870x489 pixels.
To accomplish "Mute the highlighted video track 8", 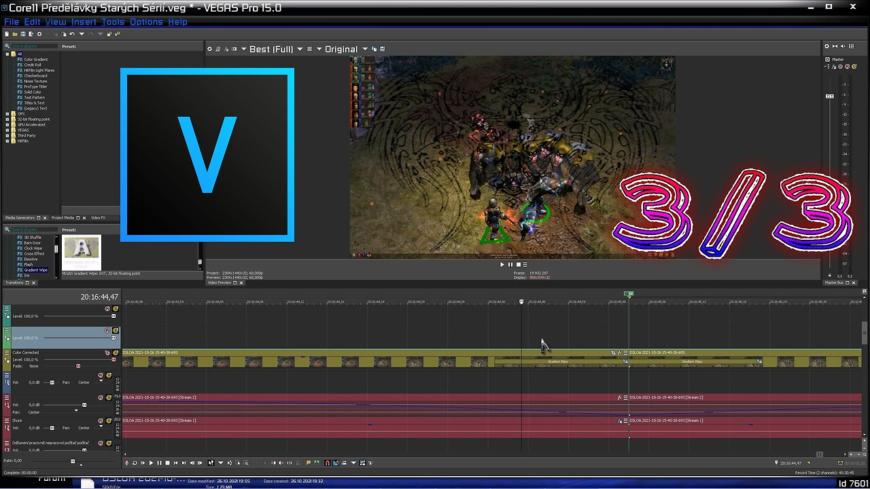I will 107,331.
